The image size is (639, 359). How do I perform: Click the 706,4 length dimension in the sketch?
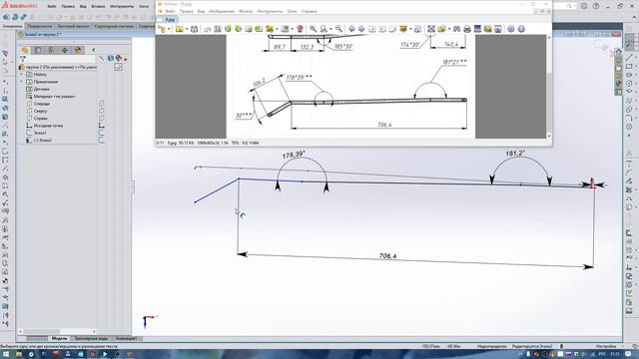(x=387, y=256)
